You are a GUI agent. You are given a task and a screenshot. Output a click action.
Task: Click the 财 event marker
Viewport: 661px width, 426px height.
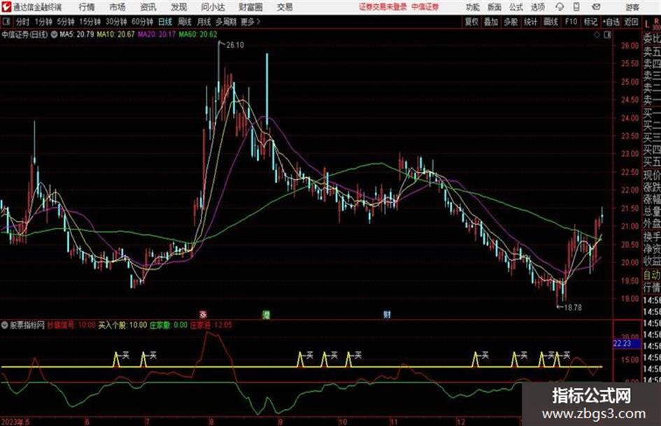pos(387,315)
